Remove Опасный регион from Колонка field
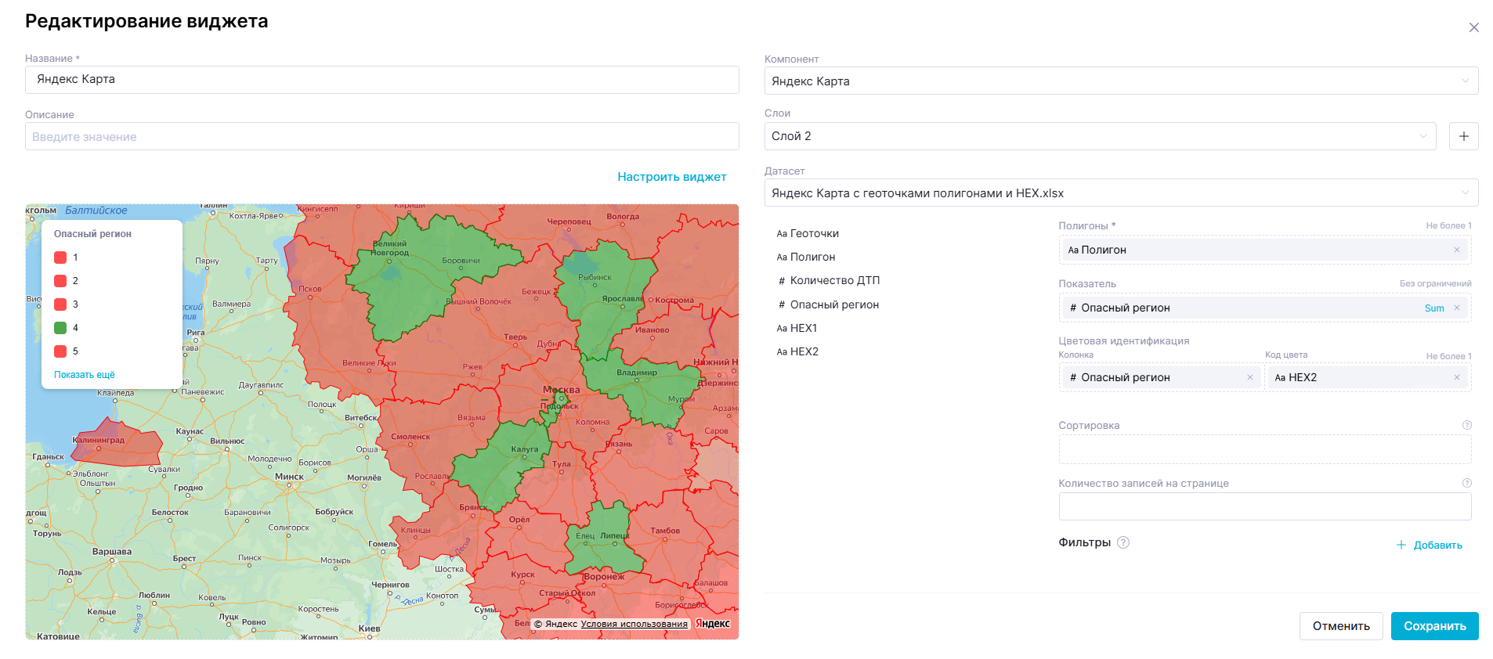The height and width of the screenshot is (659, 1493). click(1250, 378)
